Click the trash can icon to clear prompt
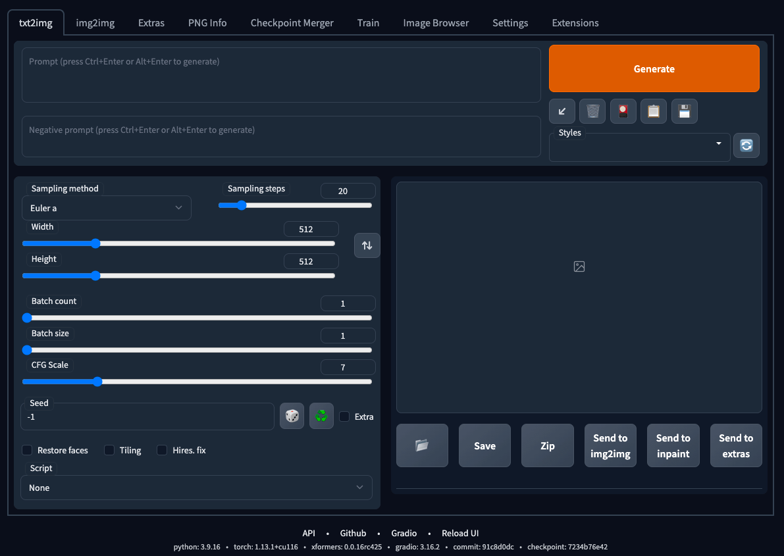This screenshot has width=784, height=556. point(592,111)
